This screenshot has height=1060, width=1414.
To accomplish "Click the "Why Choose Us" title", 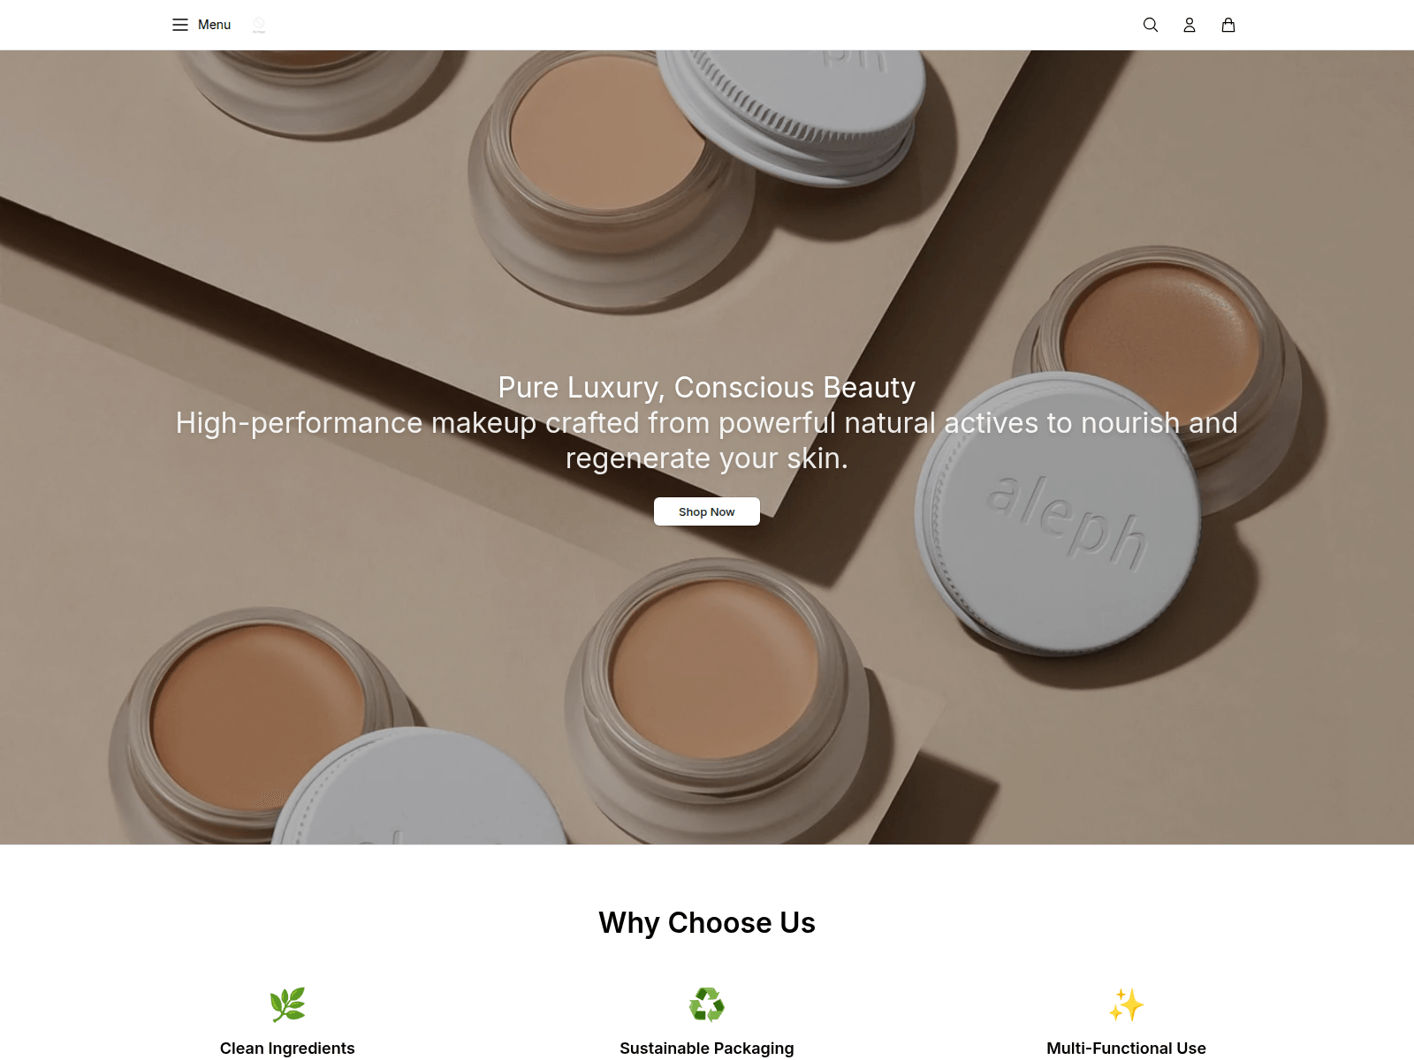I will pos(707,922).
